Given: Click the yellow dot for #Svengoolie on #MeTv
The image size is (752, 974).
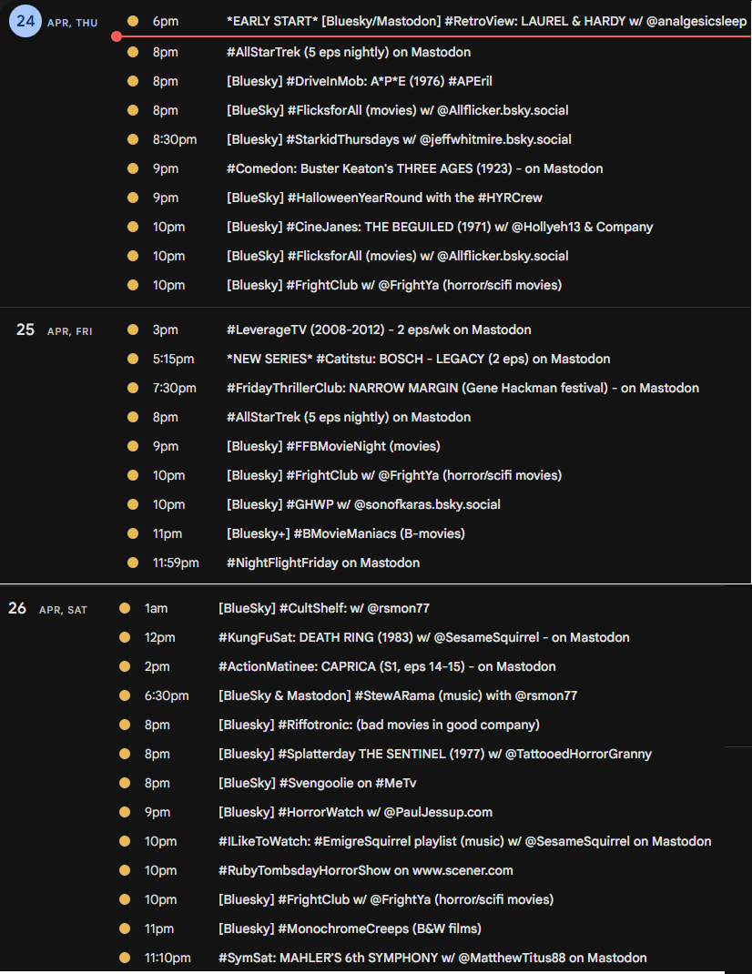Looking at the screenshot, I should tap(125, 784).
